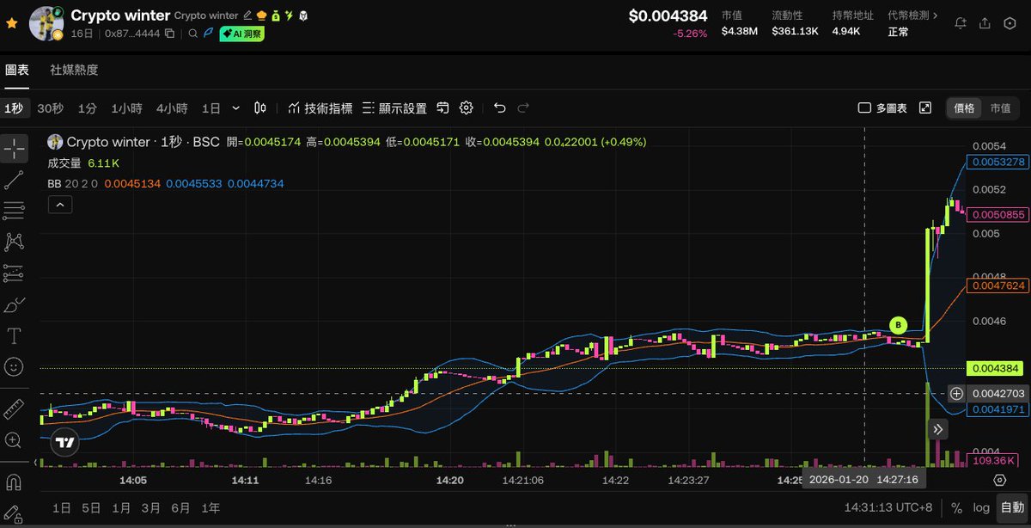
Task: Select the zoom in tool
Action: [14, 439]
